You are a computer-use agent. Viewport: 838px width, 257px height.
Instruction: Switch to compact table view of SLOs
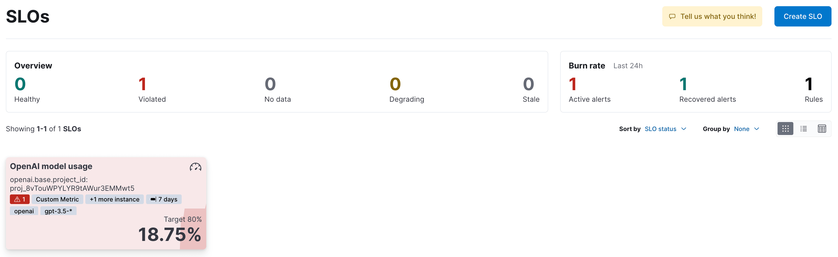pos(822,128)
